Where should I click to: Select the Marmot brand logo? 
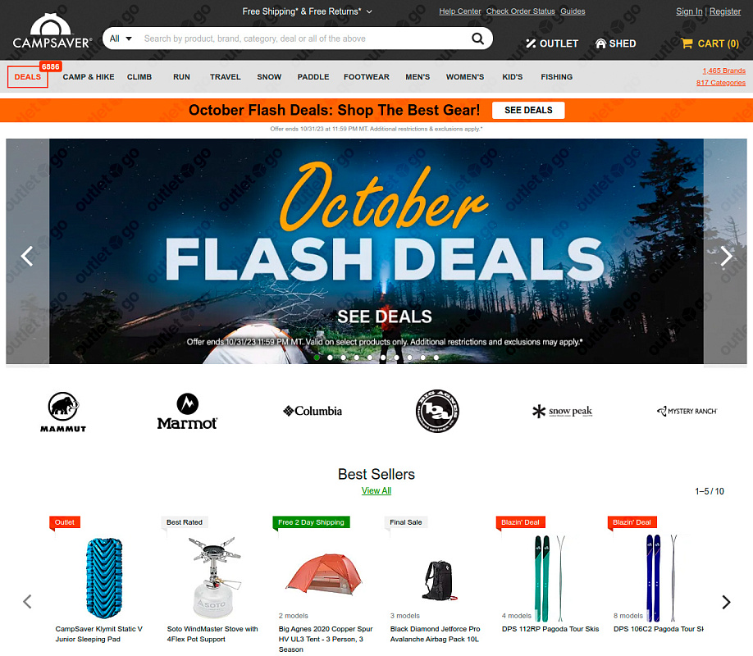187,411
